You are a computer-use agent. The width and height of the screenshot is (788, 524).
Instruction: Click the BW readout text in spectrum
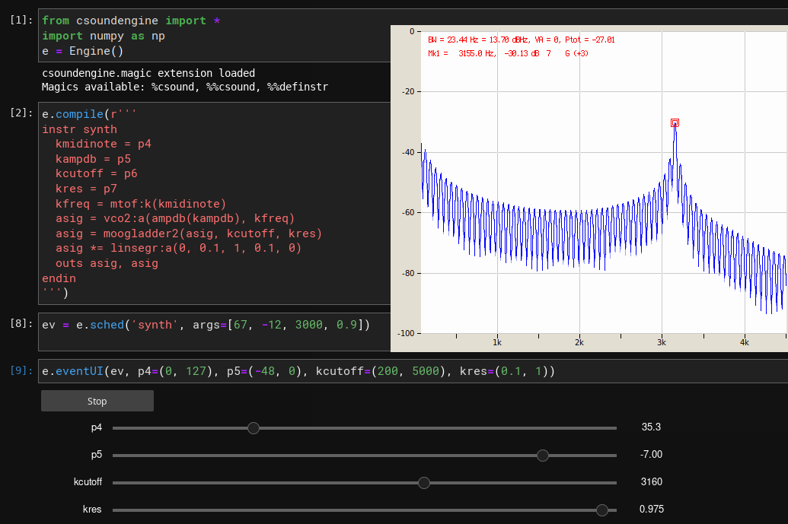pyautogui.click(x=521, y=40)
